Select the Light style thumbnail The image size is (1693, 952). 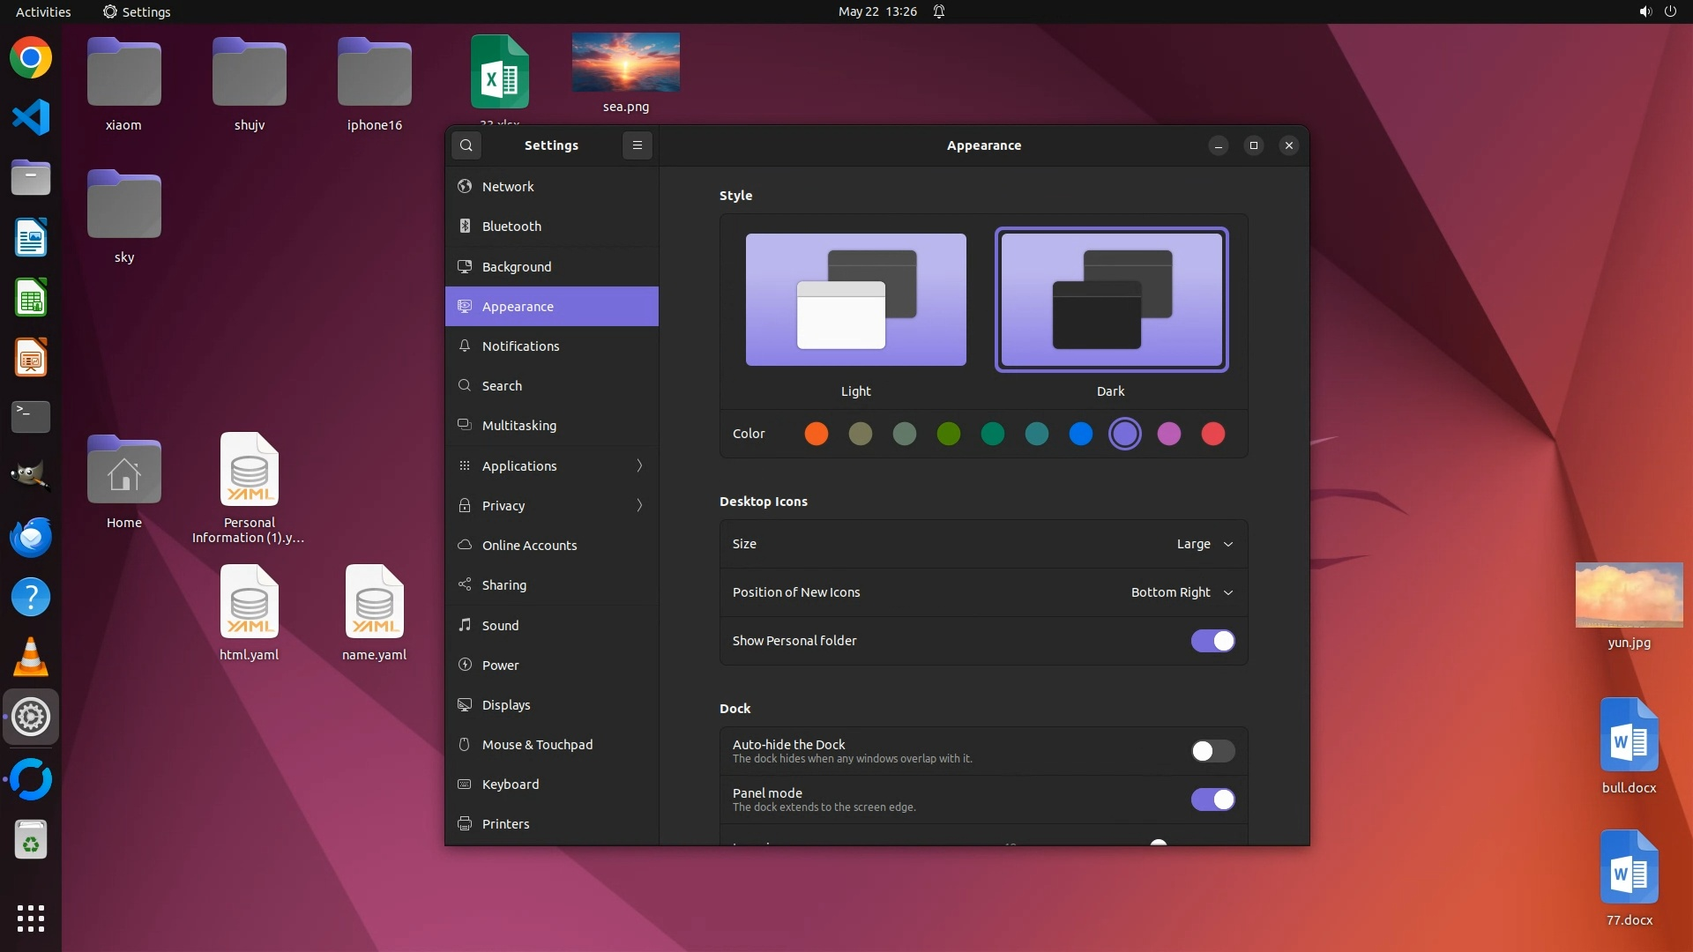click(x=855, y=300)
